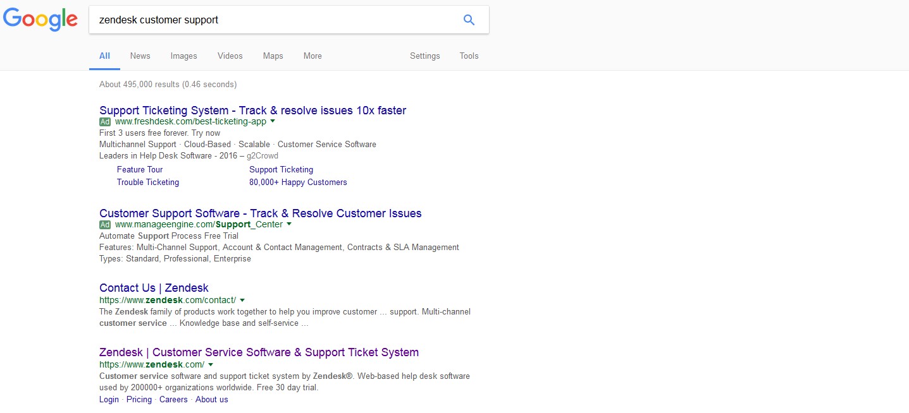Open Customer Support Software ad headline
The height and width of the screenshot is (413, 909).
[260, 213]
